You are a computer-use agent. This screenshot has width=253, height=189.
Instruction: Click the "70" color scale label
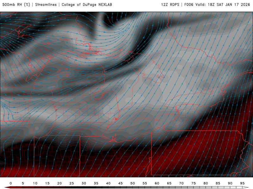tap(181, 183)
